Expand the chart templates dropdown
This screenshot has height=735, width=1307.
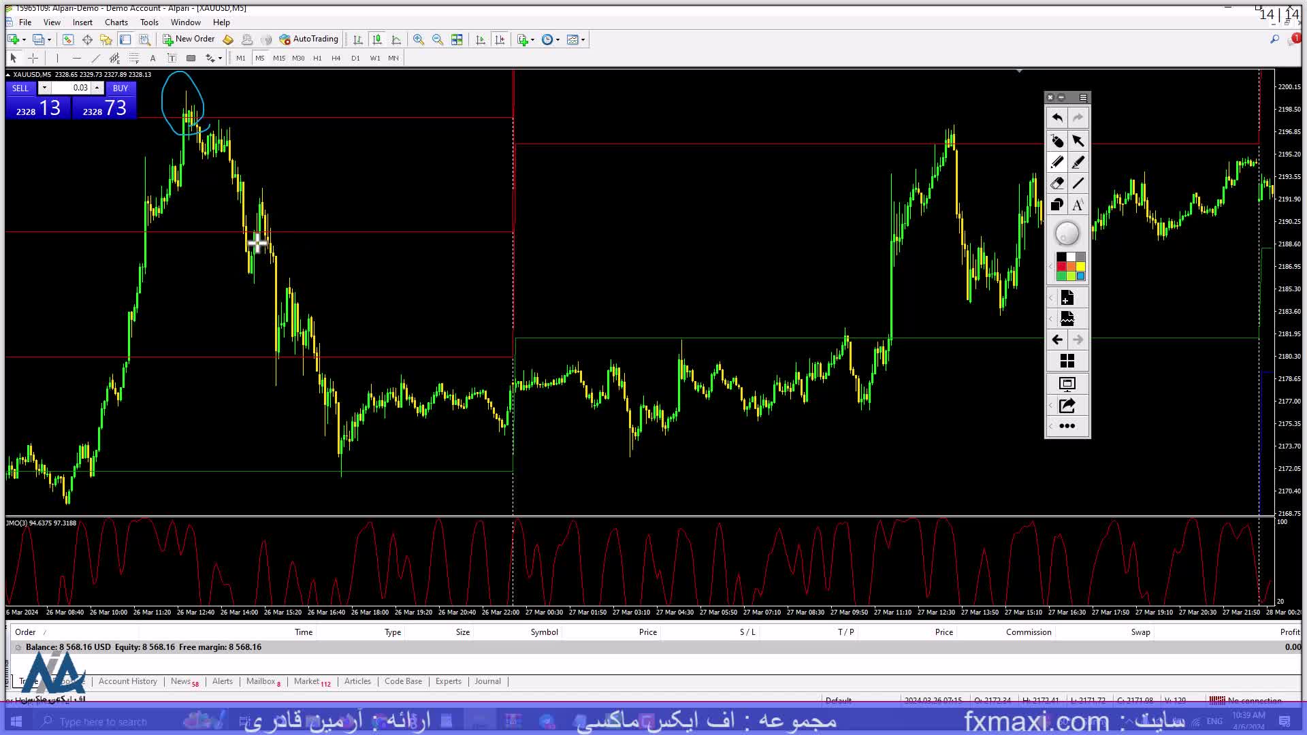[x=583, y=39]
